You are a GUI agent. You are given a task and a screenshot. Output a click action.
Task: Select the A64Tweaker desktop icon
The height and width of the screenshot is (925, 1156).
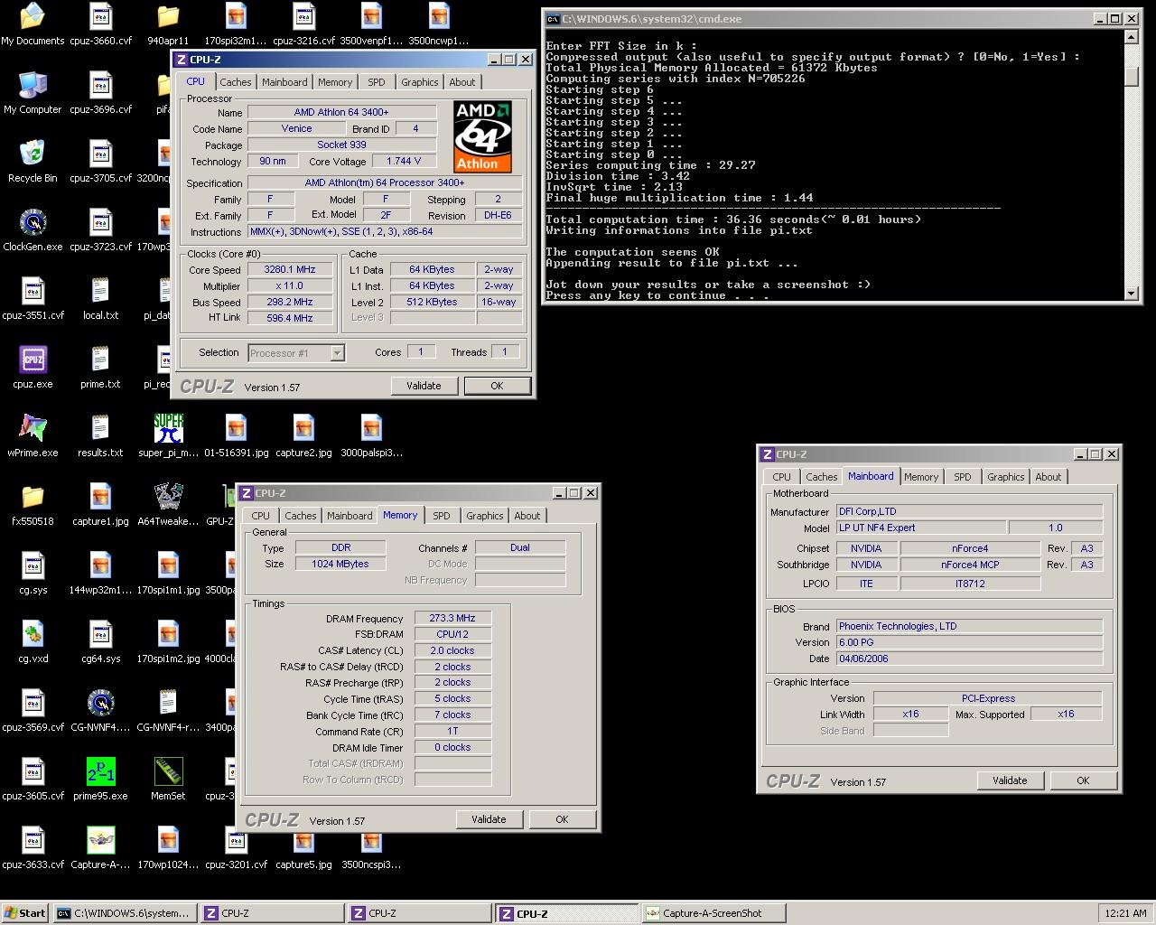click(168, 505)
